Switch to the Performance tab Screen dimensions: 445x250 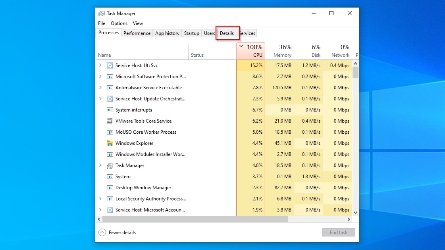[137, 33]
